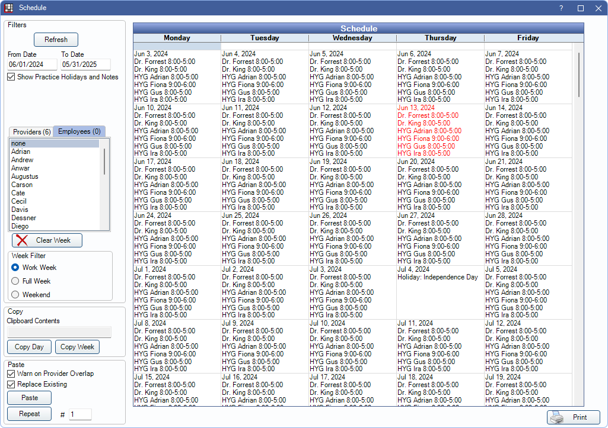
Task: Click the Copy Week button
Action: [x=77, y=347]
